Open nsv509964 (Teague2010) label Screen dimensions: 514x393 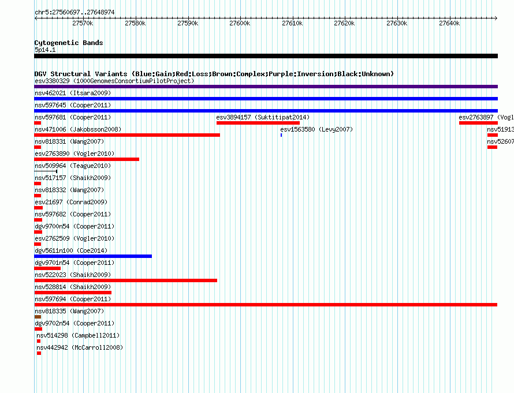coord(73,166)
